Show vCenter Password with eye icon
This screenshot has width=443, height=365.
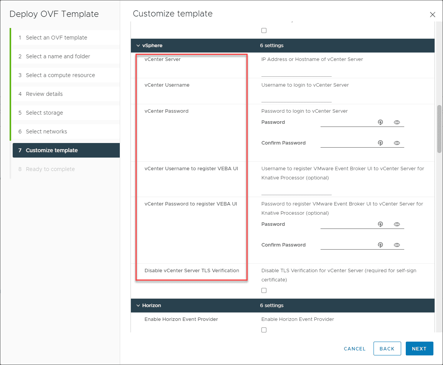coord(397,122)
